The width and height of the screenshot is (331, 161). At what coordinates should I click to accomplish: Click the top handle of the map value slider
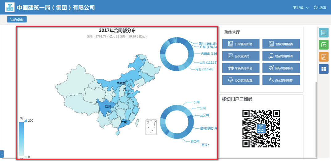coord(25,120)
